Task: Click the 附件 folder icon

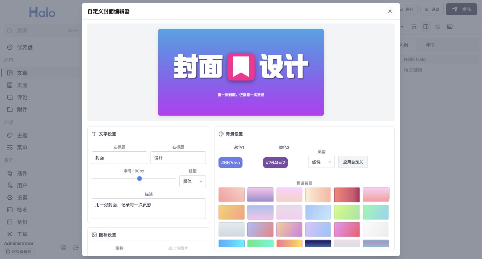Action: pyautogui.click(x=10, y=110)
